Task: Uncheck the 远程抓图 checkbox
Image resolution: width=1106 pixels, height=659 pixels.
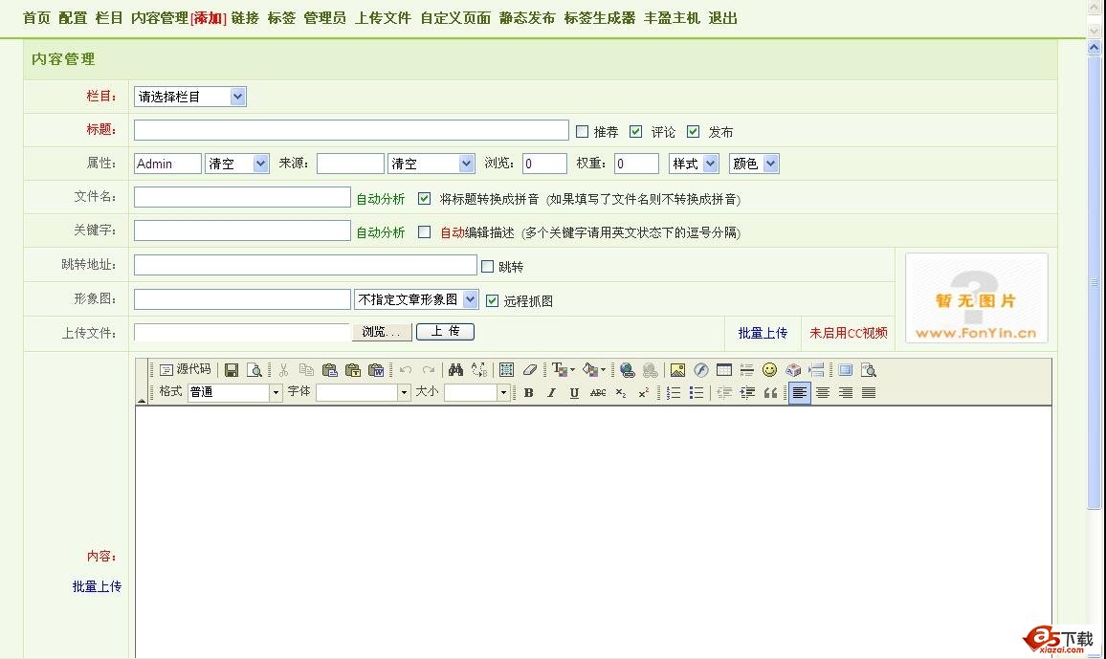Action: [493, 301]
